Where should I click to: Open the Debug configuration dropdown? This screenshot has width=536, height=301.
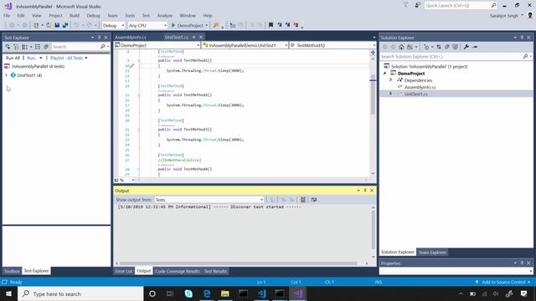tap(114, 25)
